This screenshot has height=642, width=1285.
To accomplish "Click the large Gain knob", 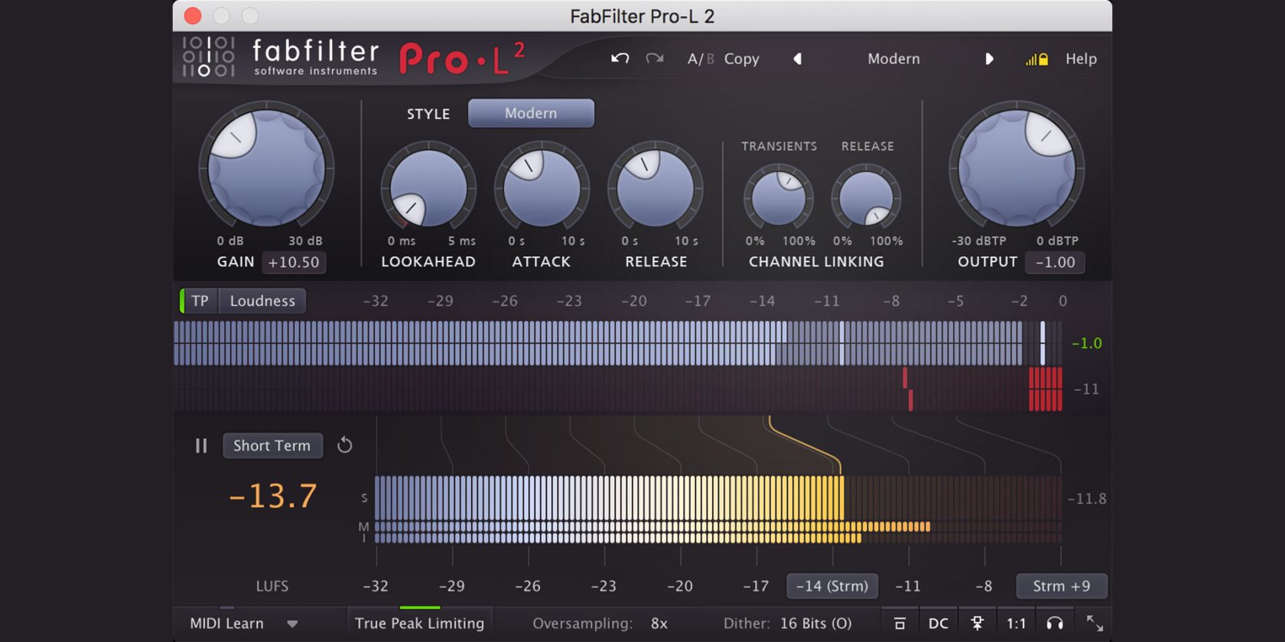I will pyautogui.click(x=266, y=168).
